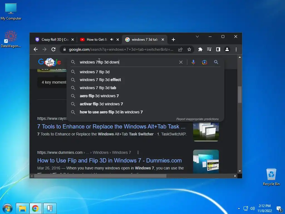Close the How to Get YouTube tab
The width and height of the screenshot is (285, 214).
point(118,40)
